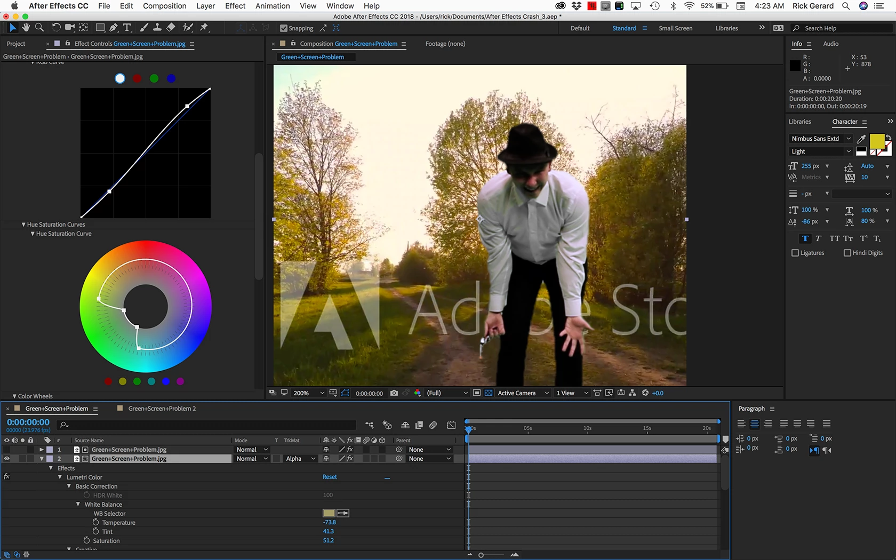This screenshot has height=560, width=896.
Task: Toggle the Temperature stopwatch
Action: (x=96, y=523)
